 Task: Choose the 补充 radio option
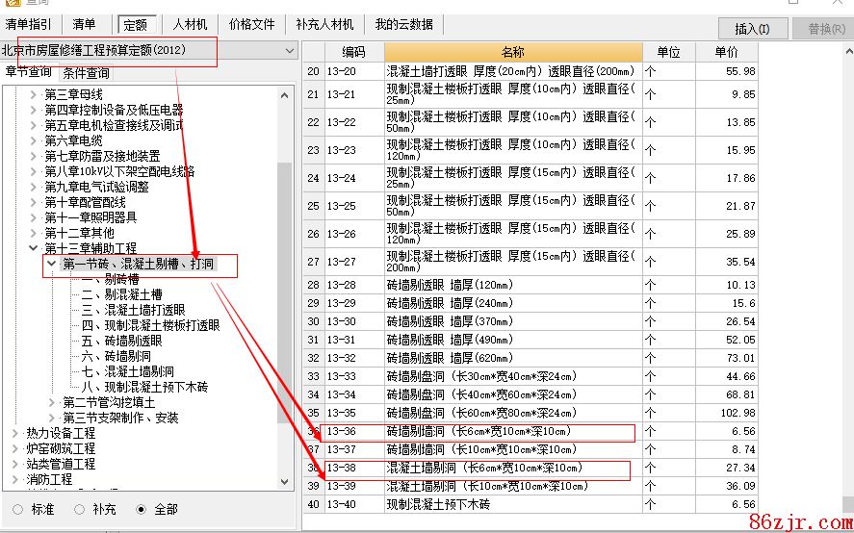pyautogui.click(x=80, y=509)
